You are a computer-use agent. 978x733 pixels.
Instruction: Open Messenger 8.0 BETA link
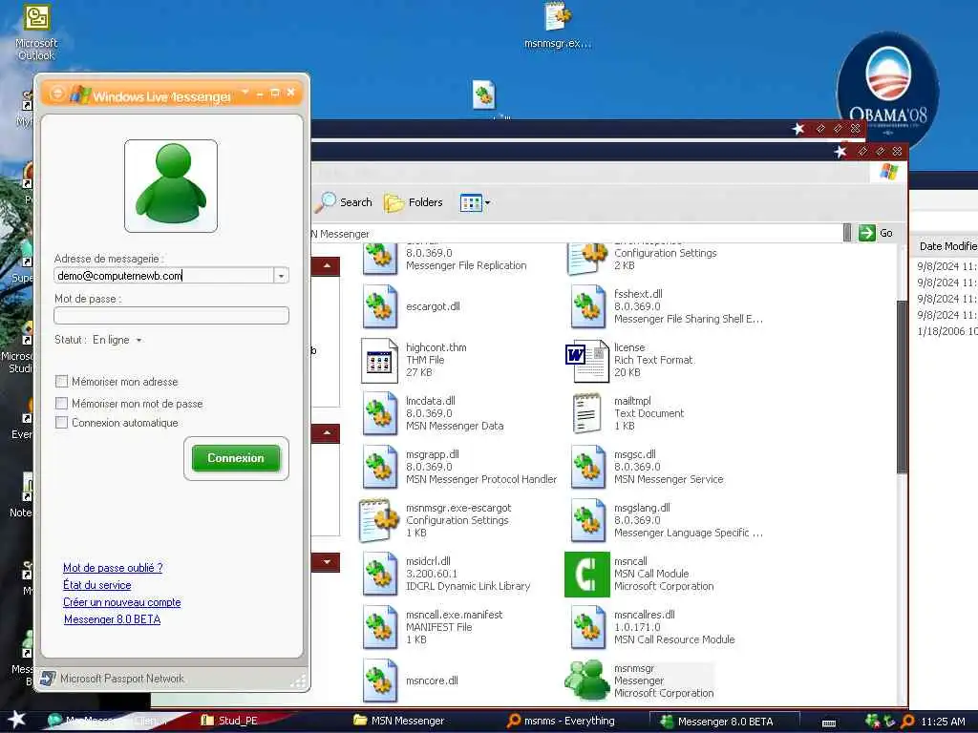(113, 619)
